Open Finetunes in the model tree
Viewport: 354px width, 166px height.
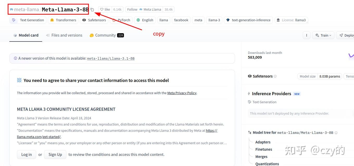pyautogui.click(x=264, y=149)
